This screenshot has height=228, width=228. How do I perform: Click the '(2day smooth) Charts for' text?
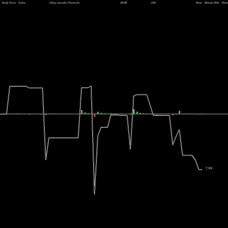pyautogui.click(x=65, y=3)
